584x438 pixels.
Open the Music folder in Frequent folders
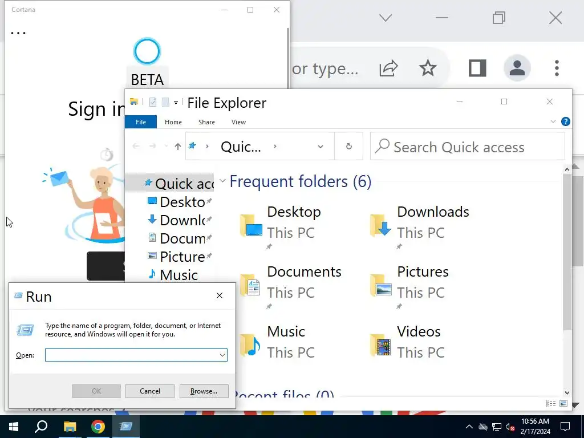[278, 342]
